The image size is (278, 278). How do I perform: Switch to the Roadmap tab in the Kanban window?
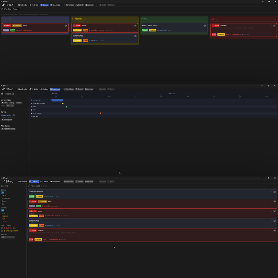coord(55,5)
